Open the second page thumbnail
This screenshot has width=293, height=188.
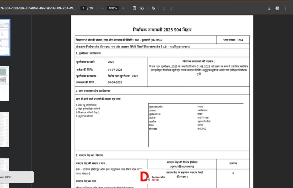point(5,83)
